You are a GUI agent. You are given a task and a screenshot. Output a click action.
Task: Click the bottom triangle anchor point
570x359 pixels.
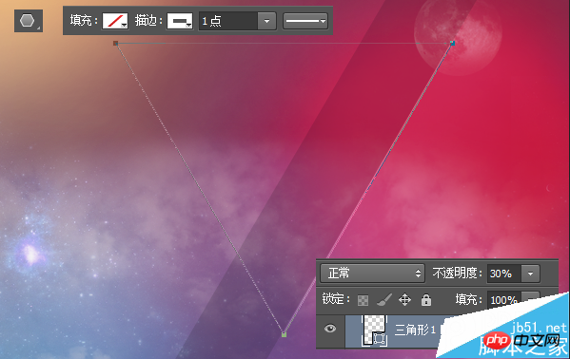click(x=284, y=334)
